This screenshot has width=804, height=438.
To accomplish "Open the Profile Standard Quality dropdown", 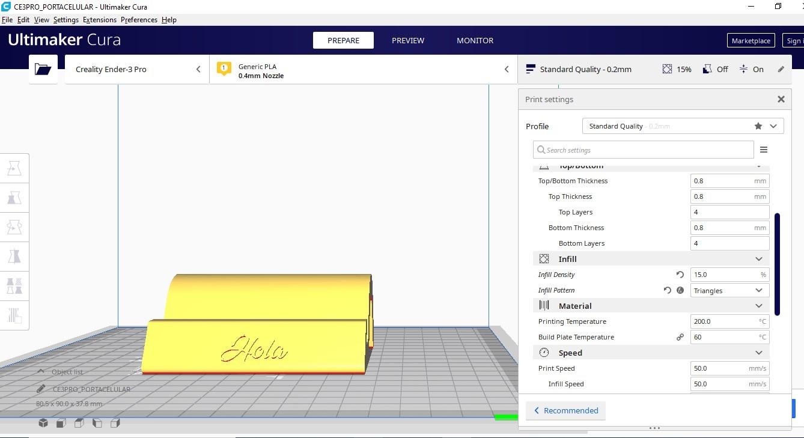I will pyautogui.click(x=683, y=126).
